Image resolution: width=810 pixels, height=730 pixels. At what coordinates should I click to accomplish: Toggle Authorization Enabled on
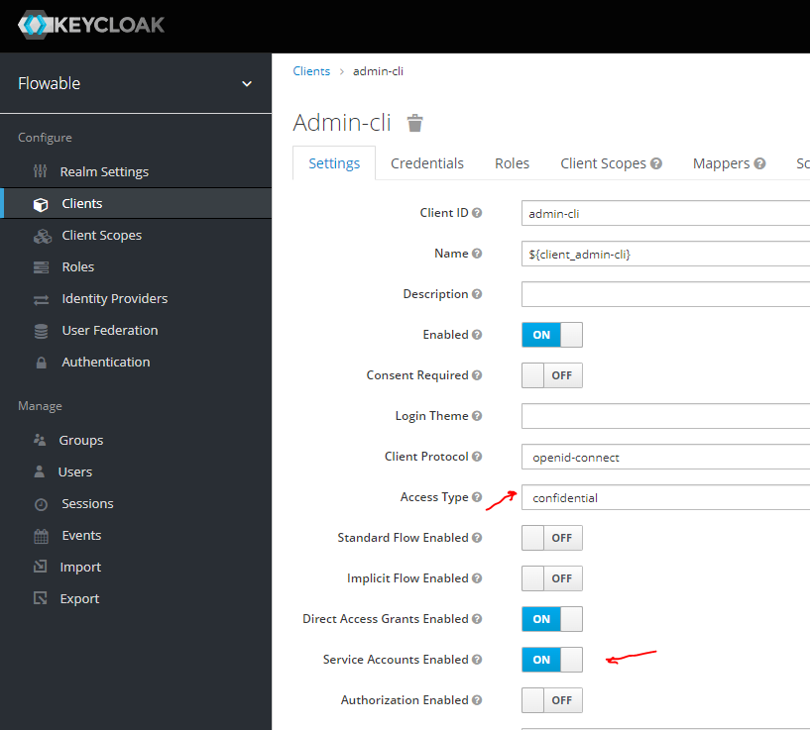pyautogui.click(x=551, y=700)
